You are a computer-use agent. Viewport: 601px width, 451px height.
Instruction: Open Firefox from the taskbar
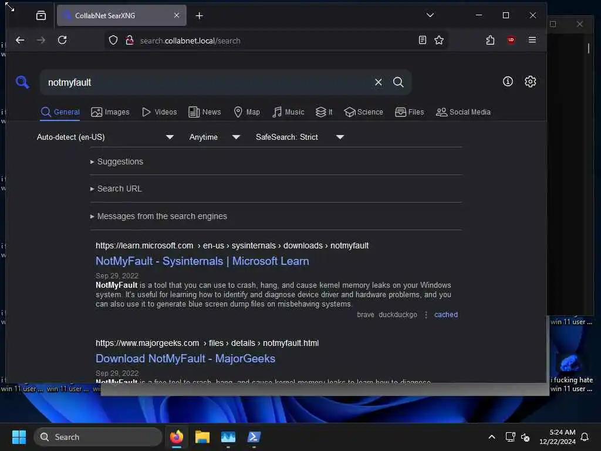177,437
